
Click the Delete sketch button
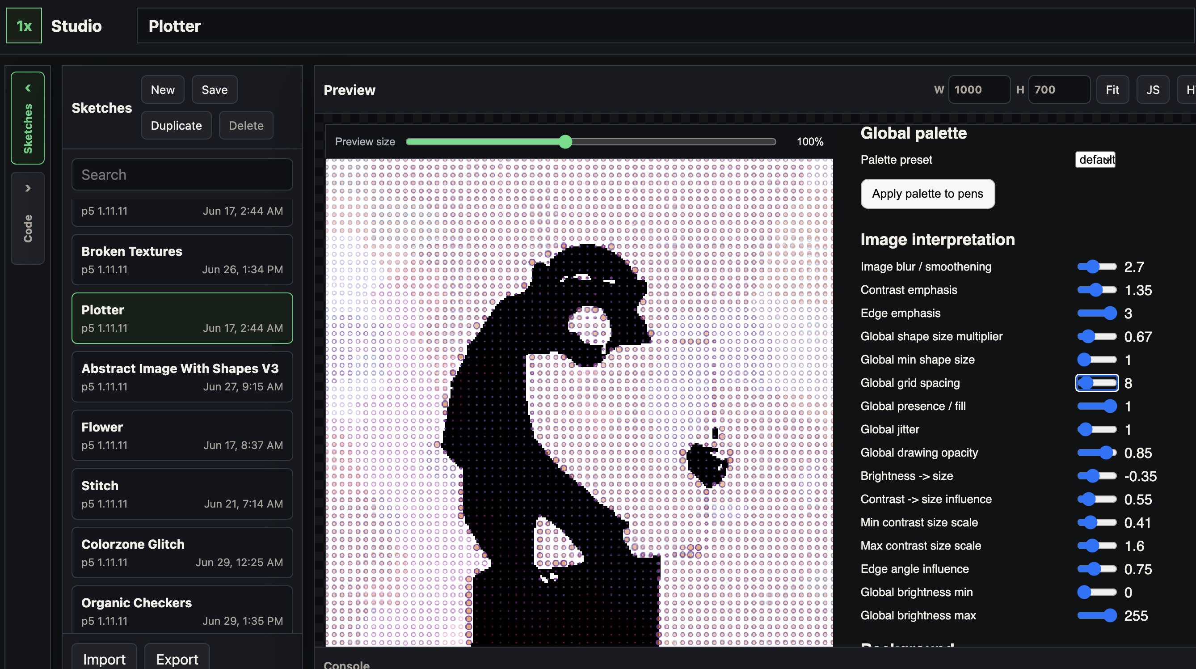coord(246,125)
